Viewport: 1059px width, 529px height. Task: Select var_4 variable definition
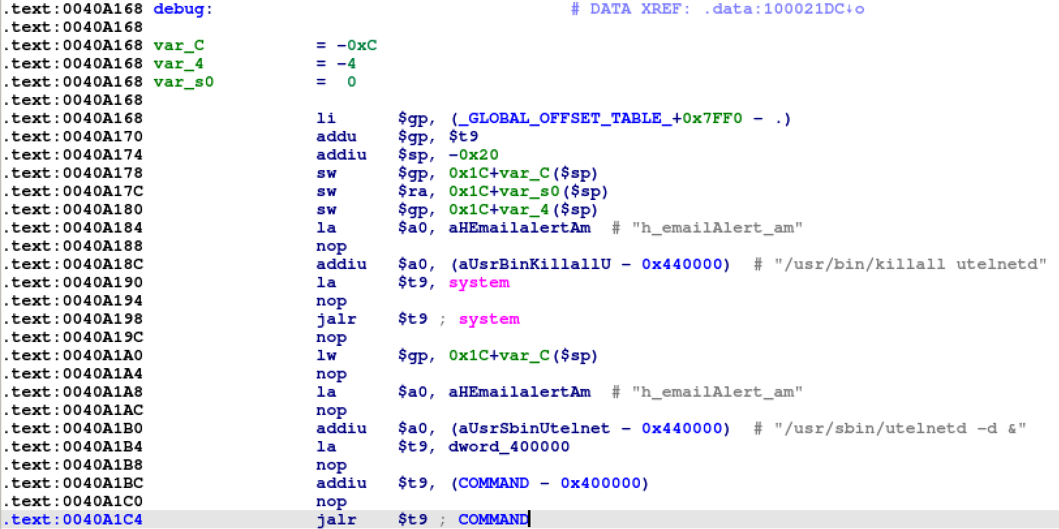pyautogui.click(x=179, y=64)
